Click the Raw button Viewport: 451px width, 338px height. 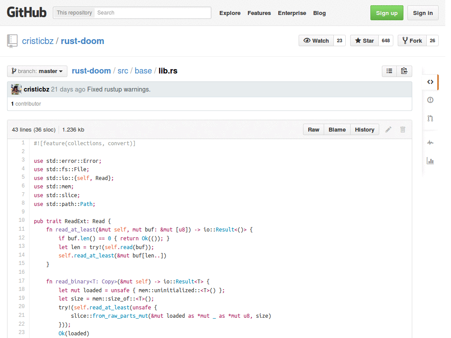pos(314,130)
